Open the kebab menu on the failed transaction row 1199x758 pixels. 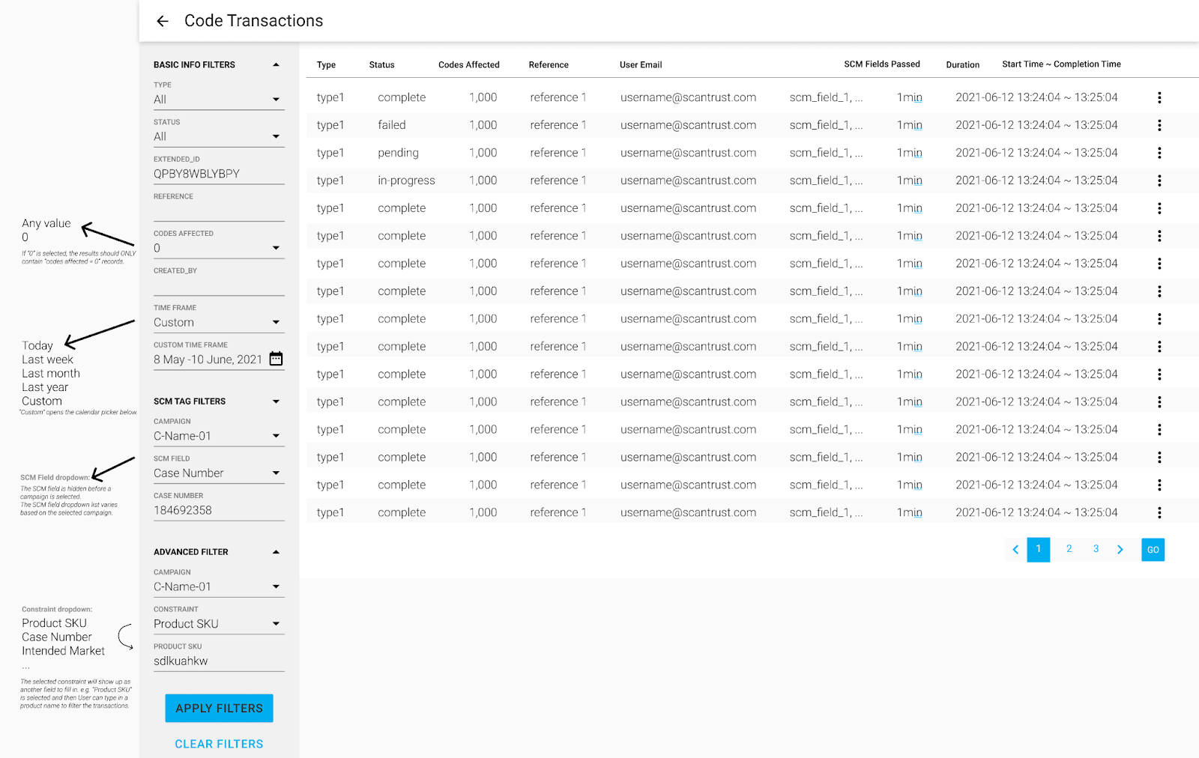click(1159, 125)
